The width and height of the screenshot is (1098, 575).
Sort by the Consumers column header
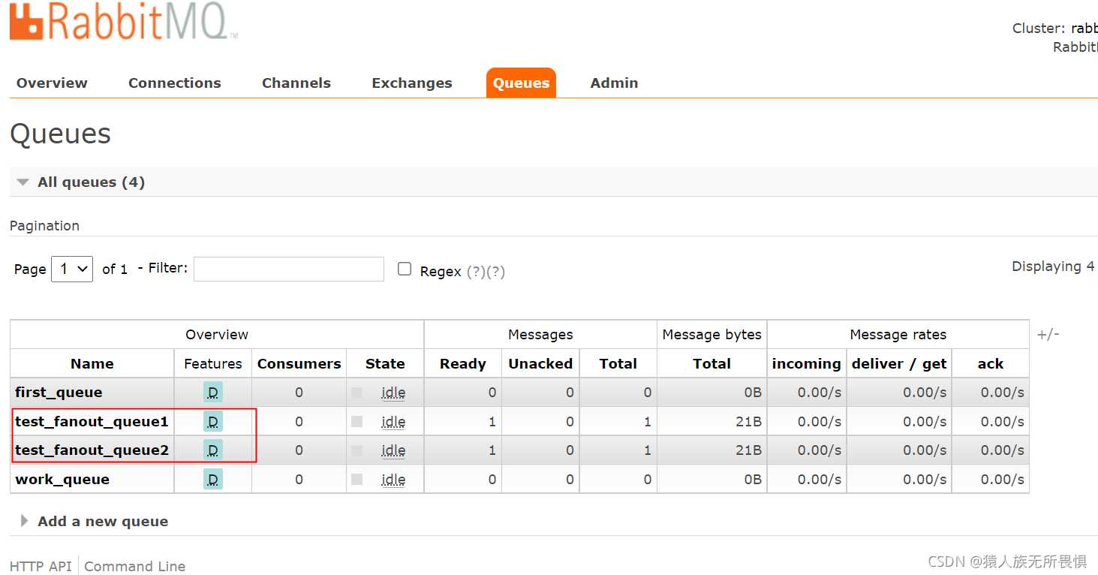coord(299,364)
